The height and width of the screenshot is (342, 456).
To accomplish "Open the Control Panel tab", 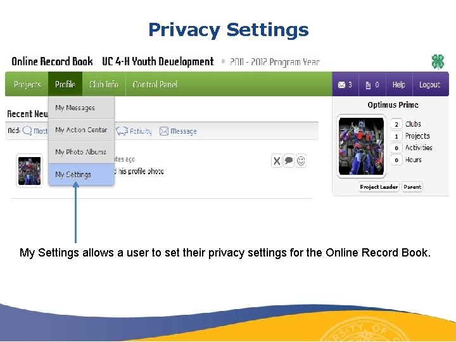I will [155, 84].
